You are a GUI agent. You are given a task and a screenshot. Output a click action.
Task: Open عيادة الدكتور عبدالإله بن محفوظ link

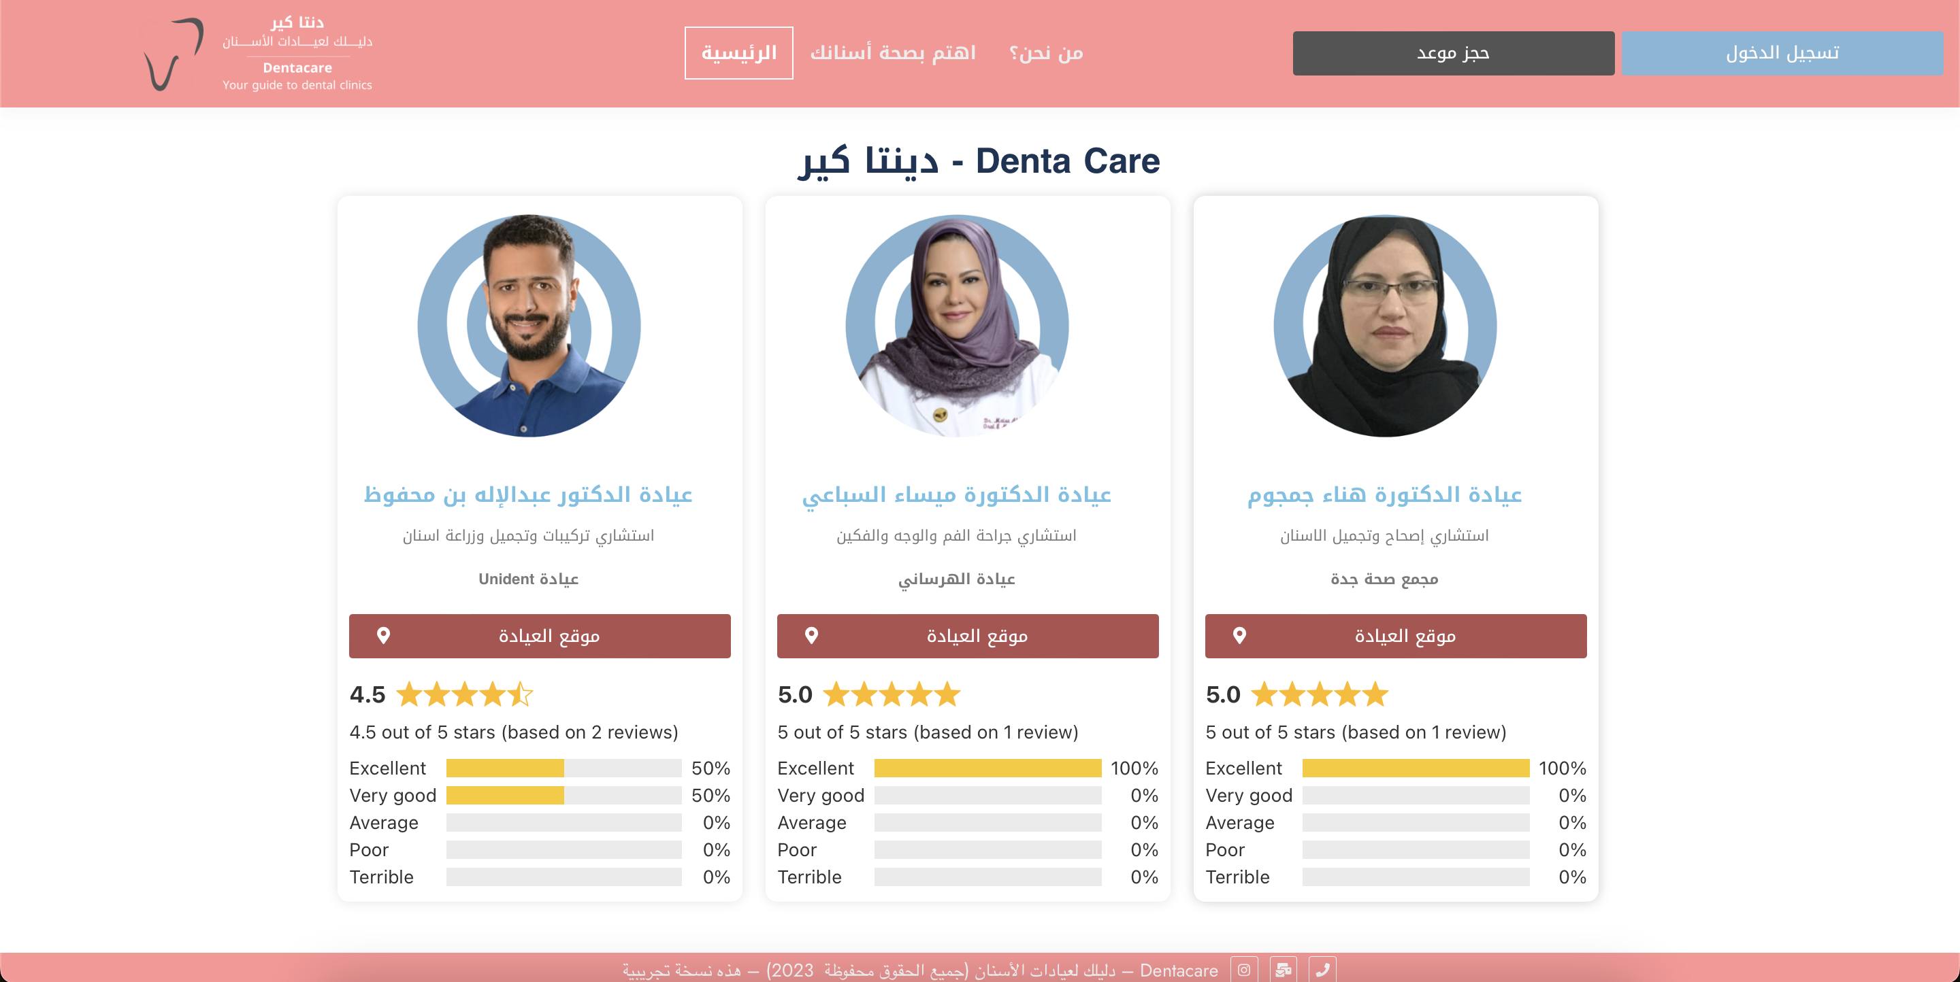tap(528, 495)
